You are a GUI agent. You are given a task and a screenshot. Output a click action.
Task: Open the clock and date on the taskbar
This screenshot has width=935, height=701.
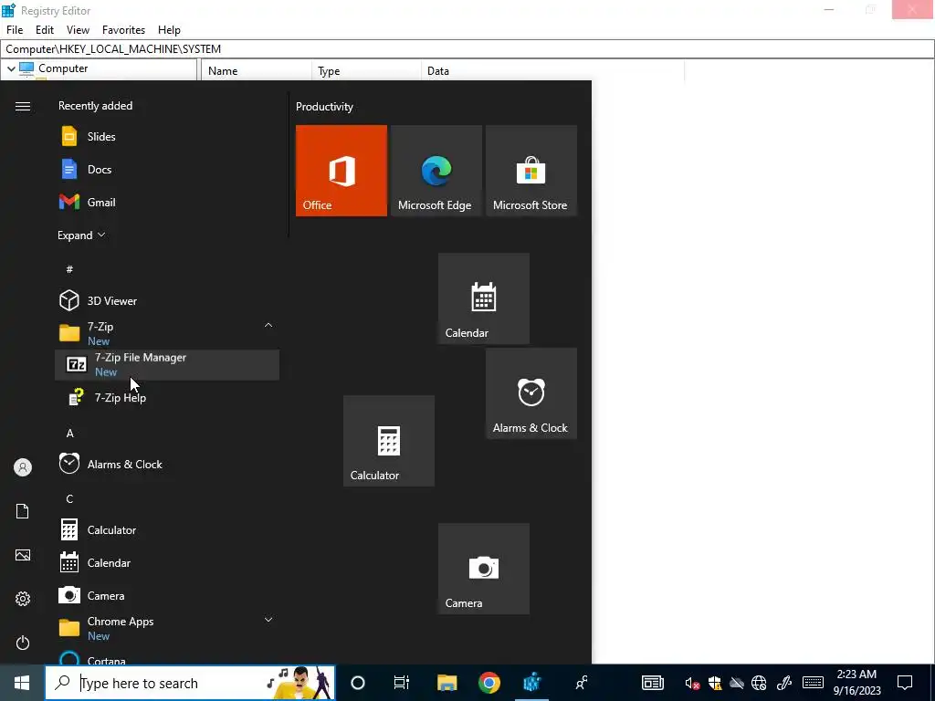856,683
